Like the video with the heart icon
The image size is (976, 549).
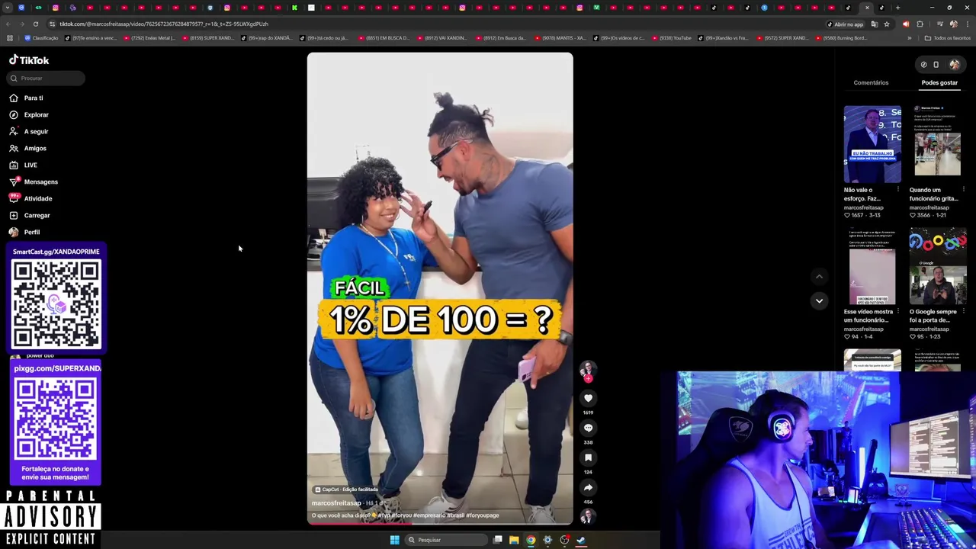click(588, 398)
